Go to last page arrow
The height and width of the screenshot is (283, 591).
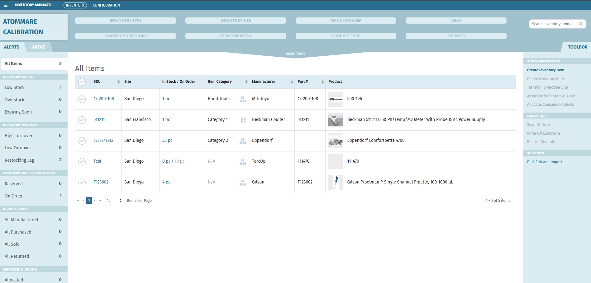click(x=100, y=201)
